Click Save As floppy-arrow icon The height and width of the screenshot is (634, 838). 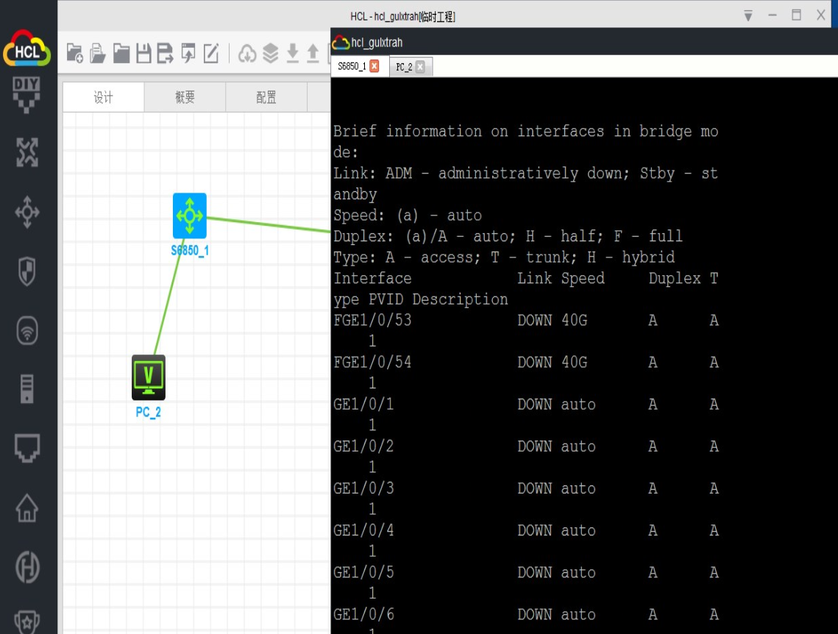coord(165,54)
